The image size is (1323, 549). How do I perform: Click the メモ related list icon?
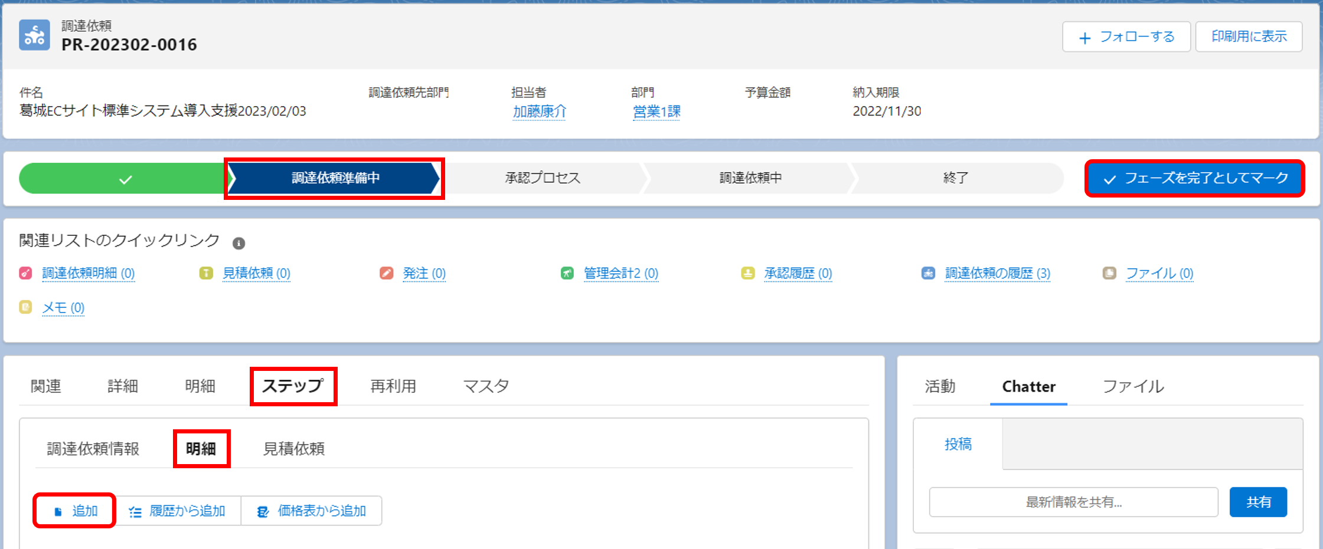(25, 307)
